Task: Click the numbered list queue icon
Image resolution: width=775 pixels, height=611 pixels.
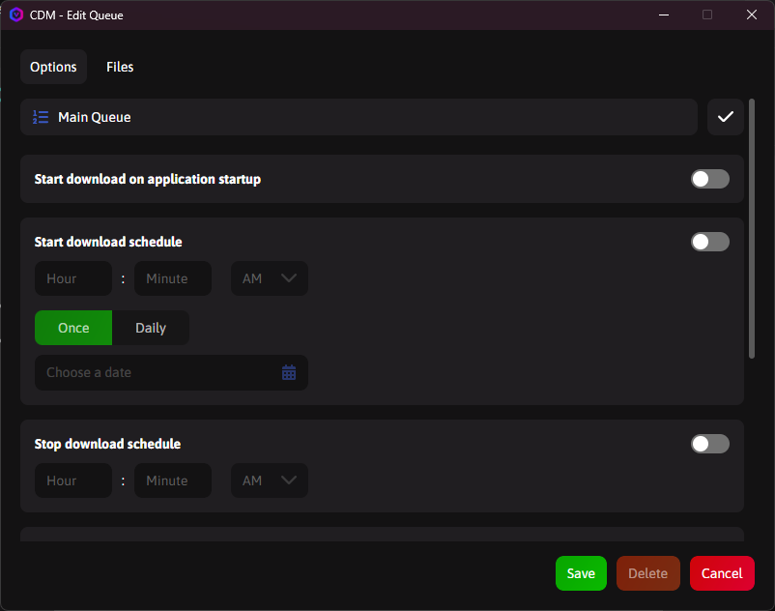Action: pos(41,117)
